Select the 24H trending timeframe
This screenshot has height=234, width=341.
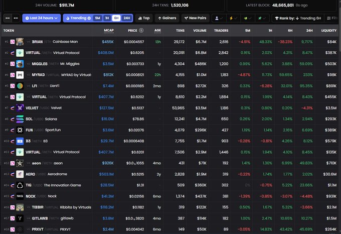point(127,18)
